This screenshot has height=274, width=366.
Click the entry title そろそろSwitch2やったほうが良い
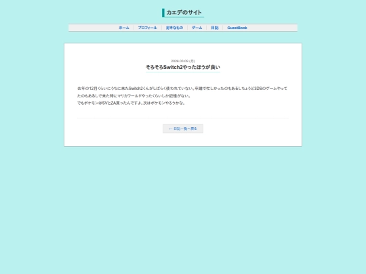click(183, 68)
